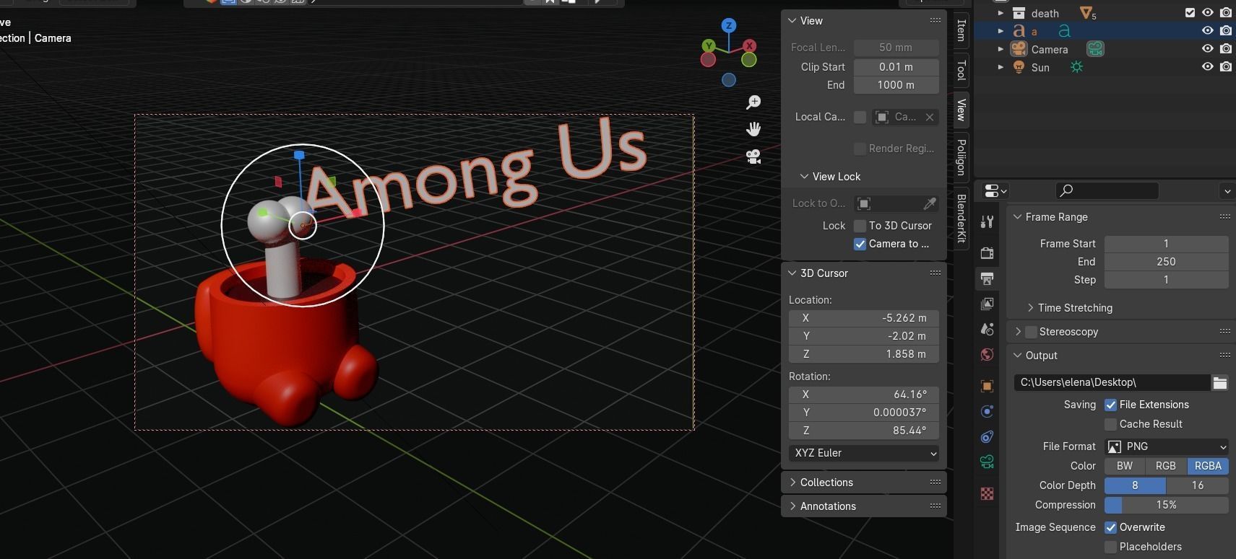Switch to the Tool sidebar tab
Viewport: 1236px width, 559px height.
[961, 70]
